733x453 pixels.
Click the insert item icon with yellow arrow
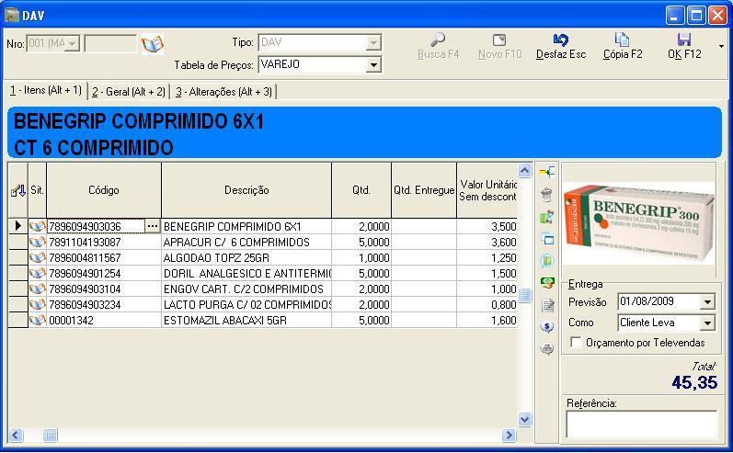pyautogui.click(x=546, y=173)
